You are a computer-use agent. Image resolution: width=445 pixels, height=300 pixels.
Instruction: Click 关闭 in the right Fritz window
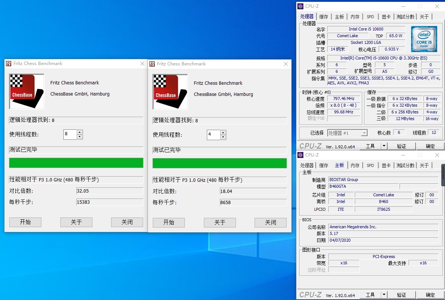(x=271, y=222)
